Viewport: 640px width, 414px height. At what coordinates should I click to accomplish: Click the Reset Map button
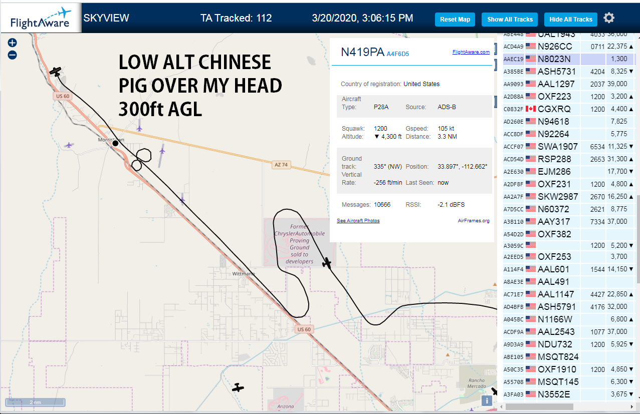(x=455, y=20)
